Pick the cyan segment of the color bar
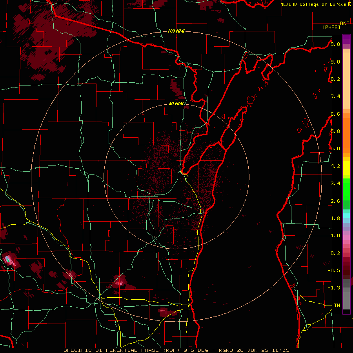The height and width of the screenshot is (353, 353). (x=346, y=216)
